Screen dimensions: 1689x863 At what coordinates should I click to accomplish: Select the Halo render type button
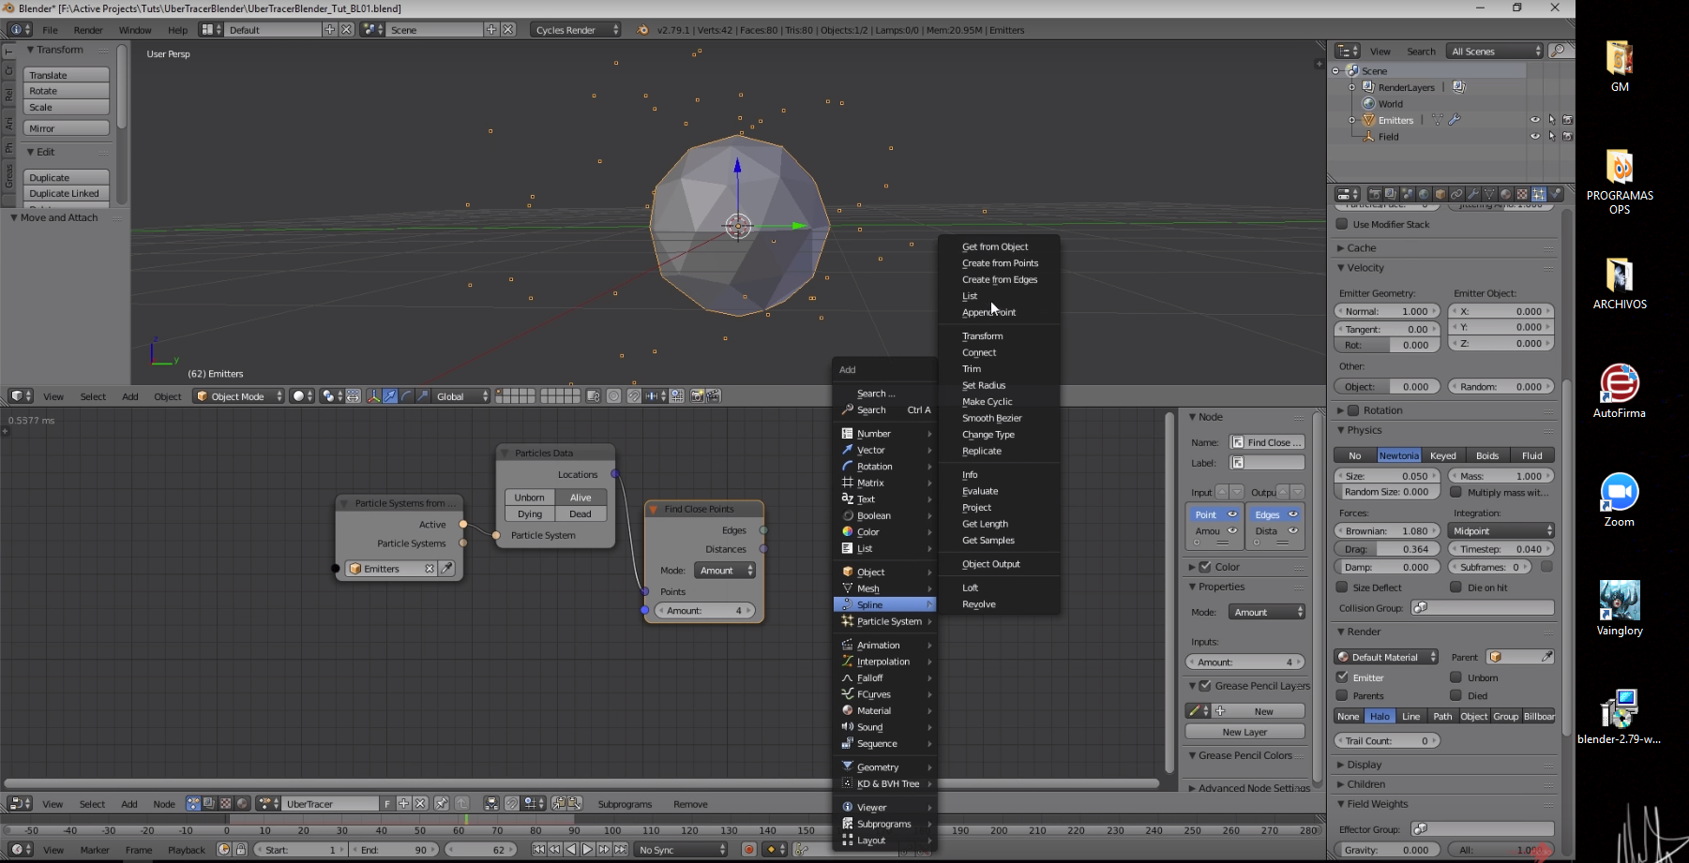point(1380,717)
